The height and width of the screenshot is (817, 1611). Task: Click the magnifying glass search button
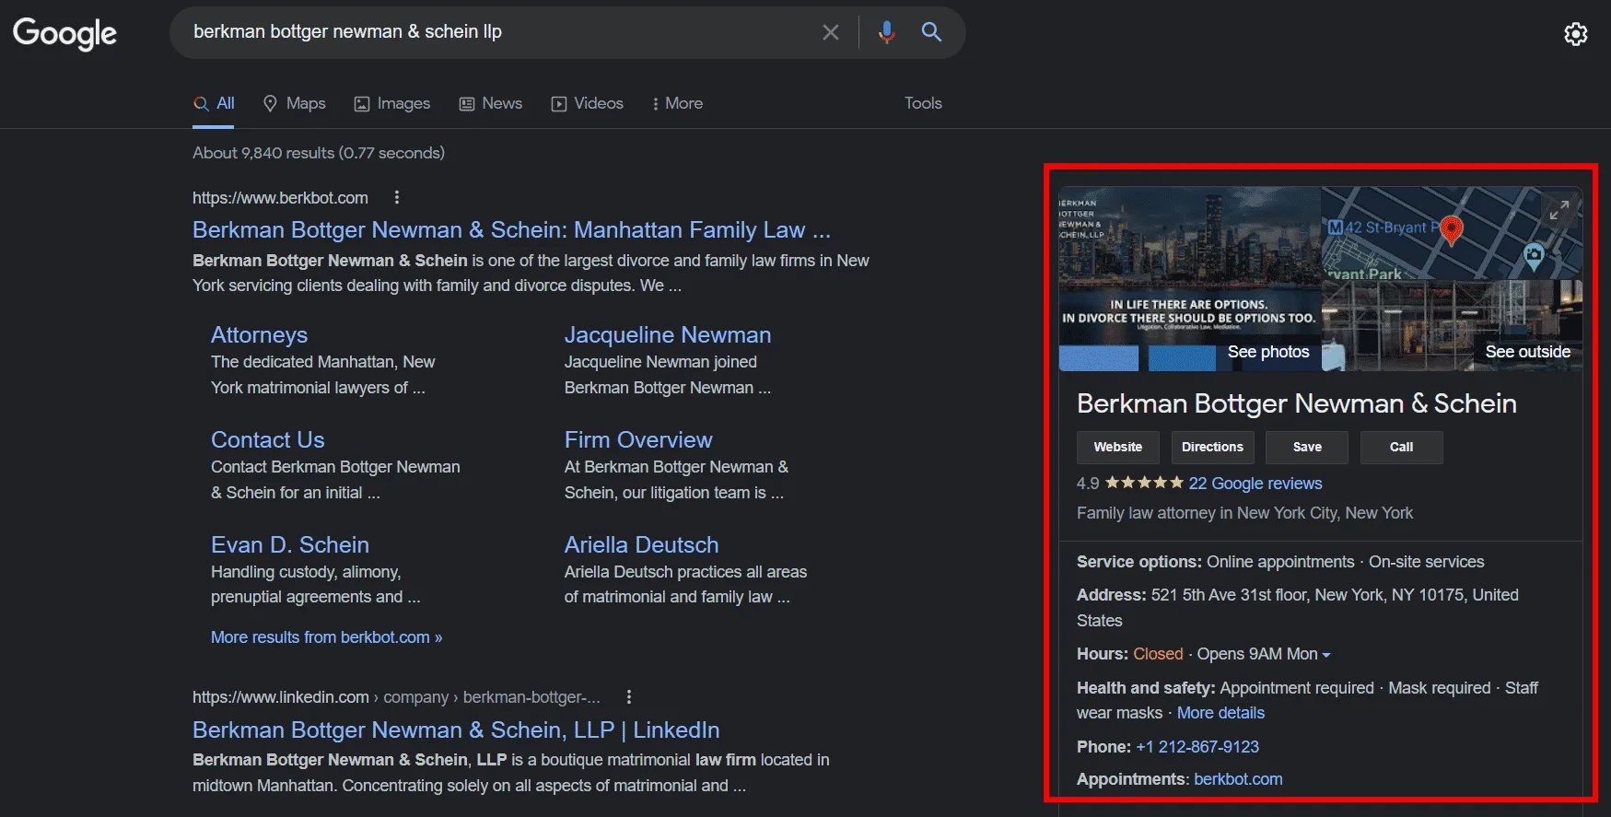tap(931, 32)
